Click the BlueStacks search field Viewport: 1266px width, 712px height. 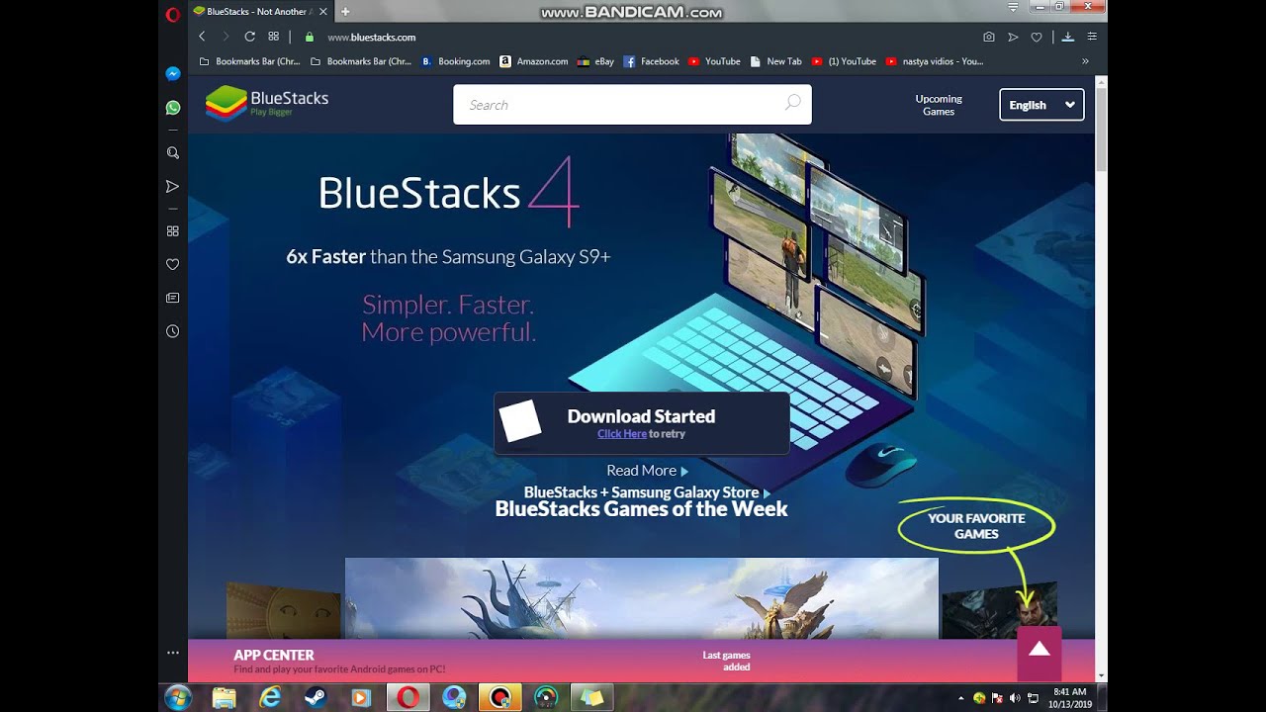click(x=632, y=104)
